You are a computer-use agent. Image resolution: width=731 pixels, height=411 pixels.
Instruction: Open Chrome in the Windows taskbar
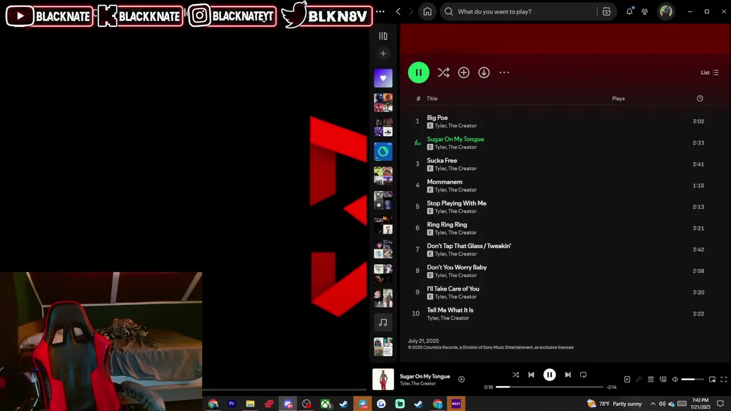(213, 404)
